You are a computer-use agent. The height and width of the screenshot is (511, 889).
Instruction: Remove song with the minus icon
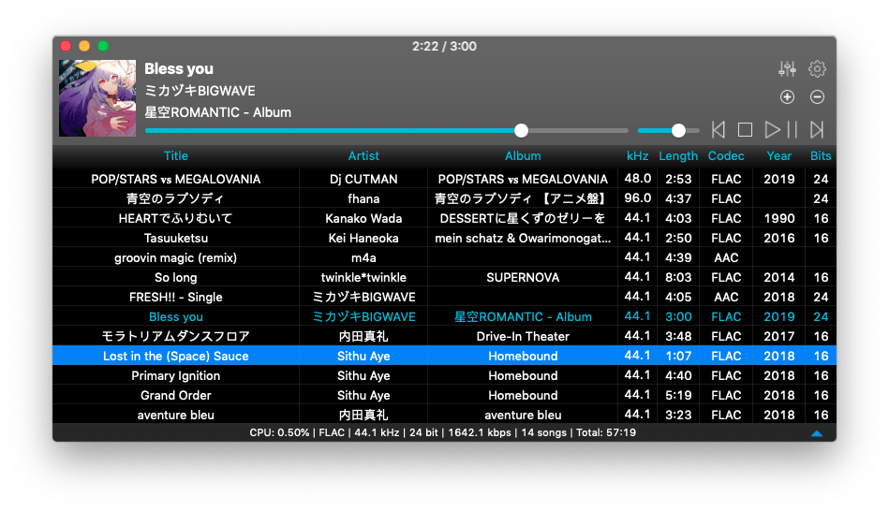[817, 97]
